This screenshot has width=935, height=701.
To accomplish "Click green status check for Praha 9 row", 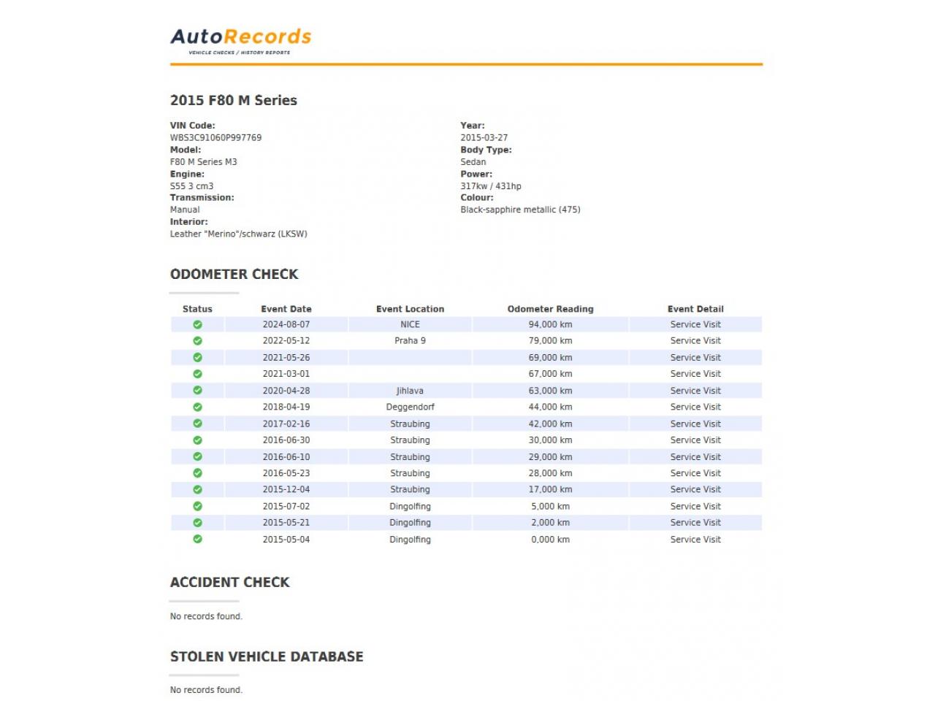I will tap(197, 341).
